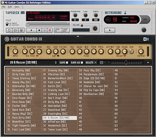Open the Edit menu

coord(10,7)
